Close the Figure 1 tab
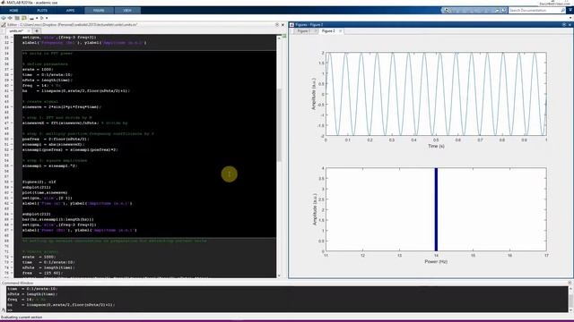The width and height of the screenshot is (574, 322). [x=316, y=31]
